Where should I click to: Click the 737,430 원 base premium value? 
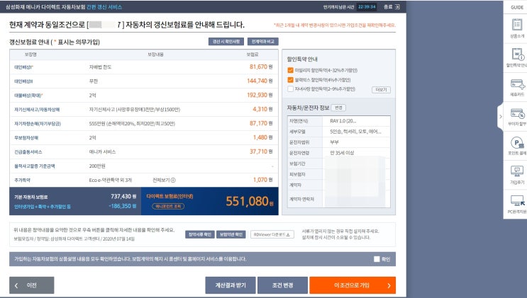(123, 196)
